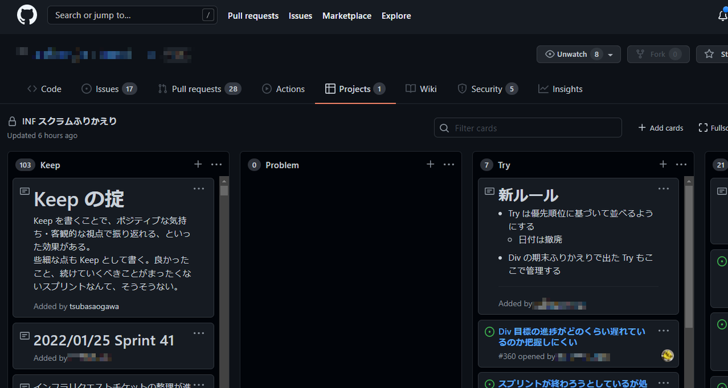
Task: Open the kebab menu on the Keep の掟 card
Action: click(198, 188)
